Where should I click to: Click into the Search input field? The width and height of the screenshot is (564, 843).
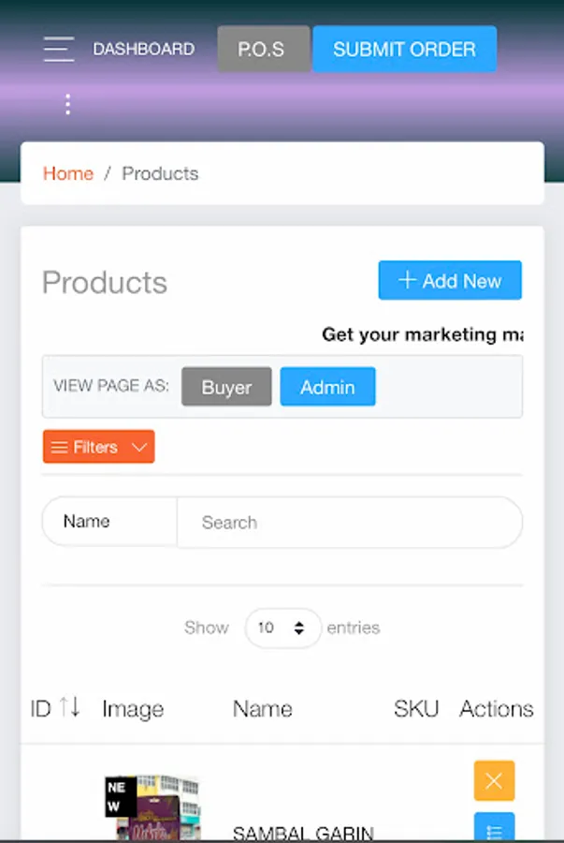point(349,522)
